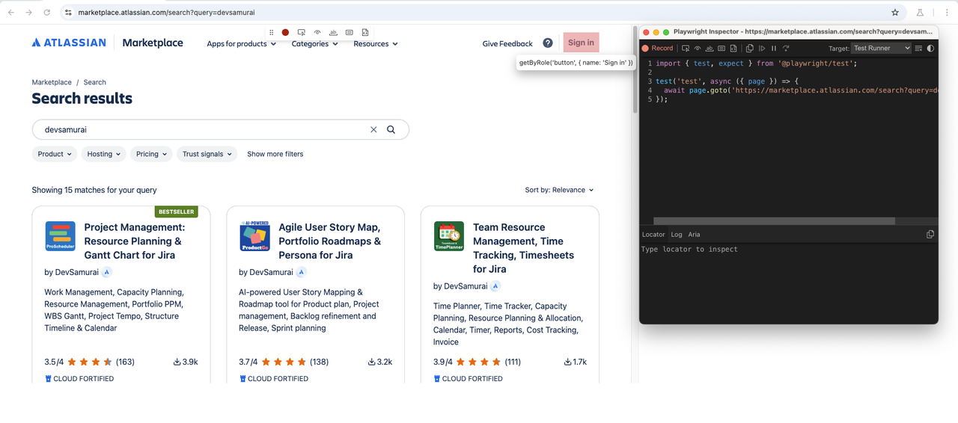Click the help question mark icon
The image size is (958, 423).
548,43
